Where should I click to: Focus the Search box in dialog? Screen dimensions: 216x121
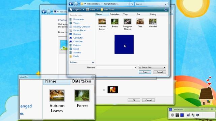click(152, 4)
